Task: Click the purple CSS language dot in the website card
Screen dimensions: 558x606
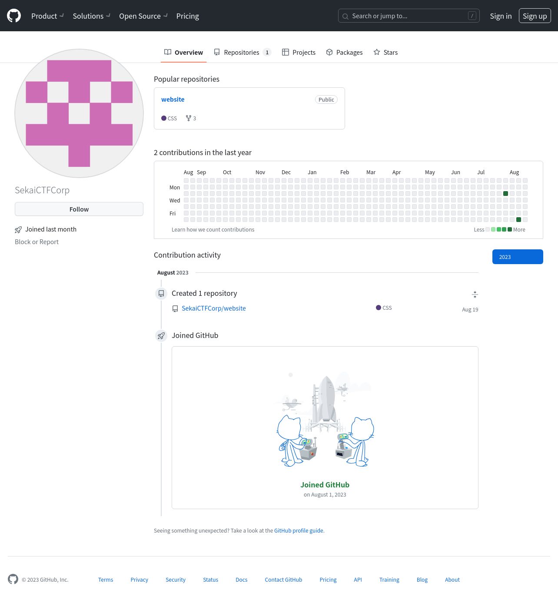Action: pyautogui.click(x=164, y=118)
